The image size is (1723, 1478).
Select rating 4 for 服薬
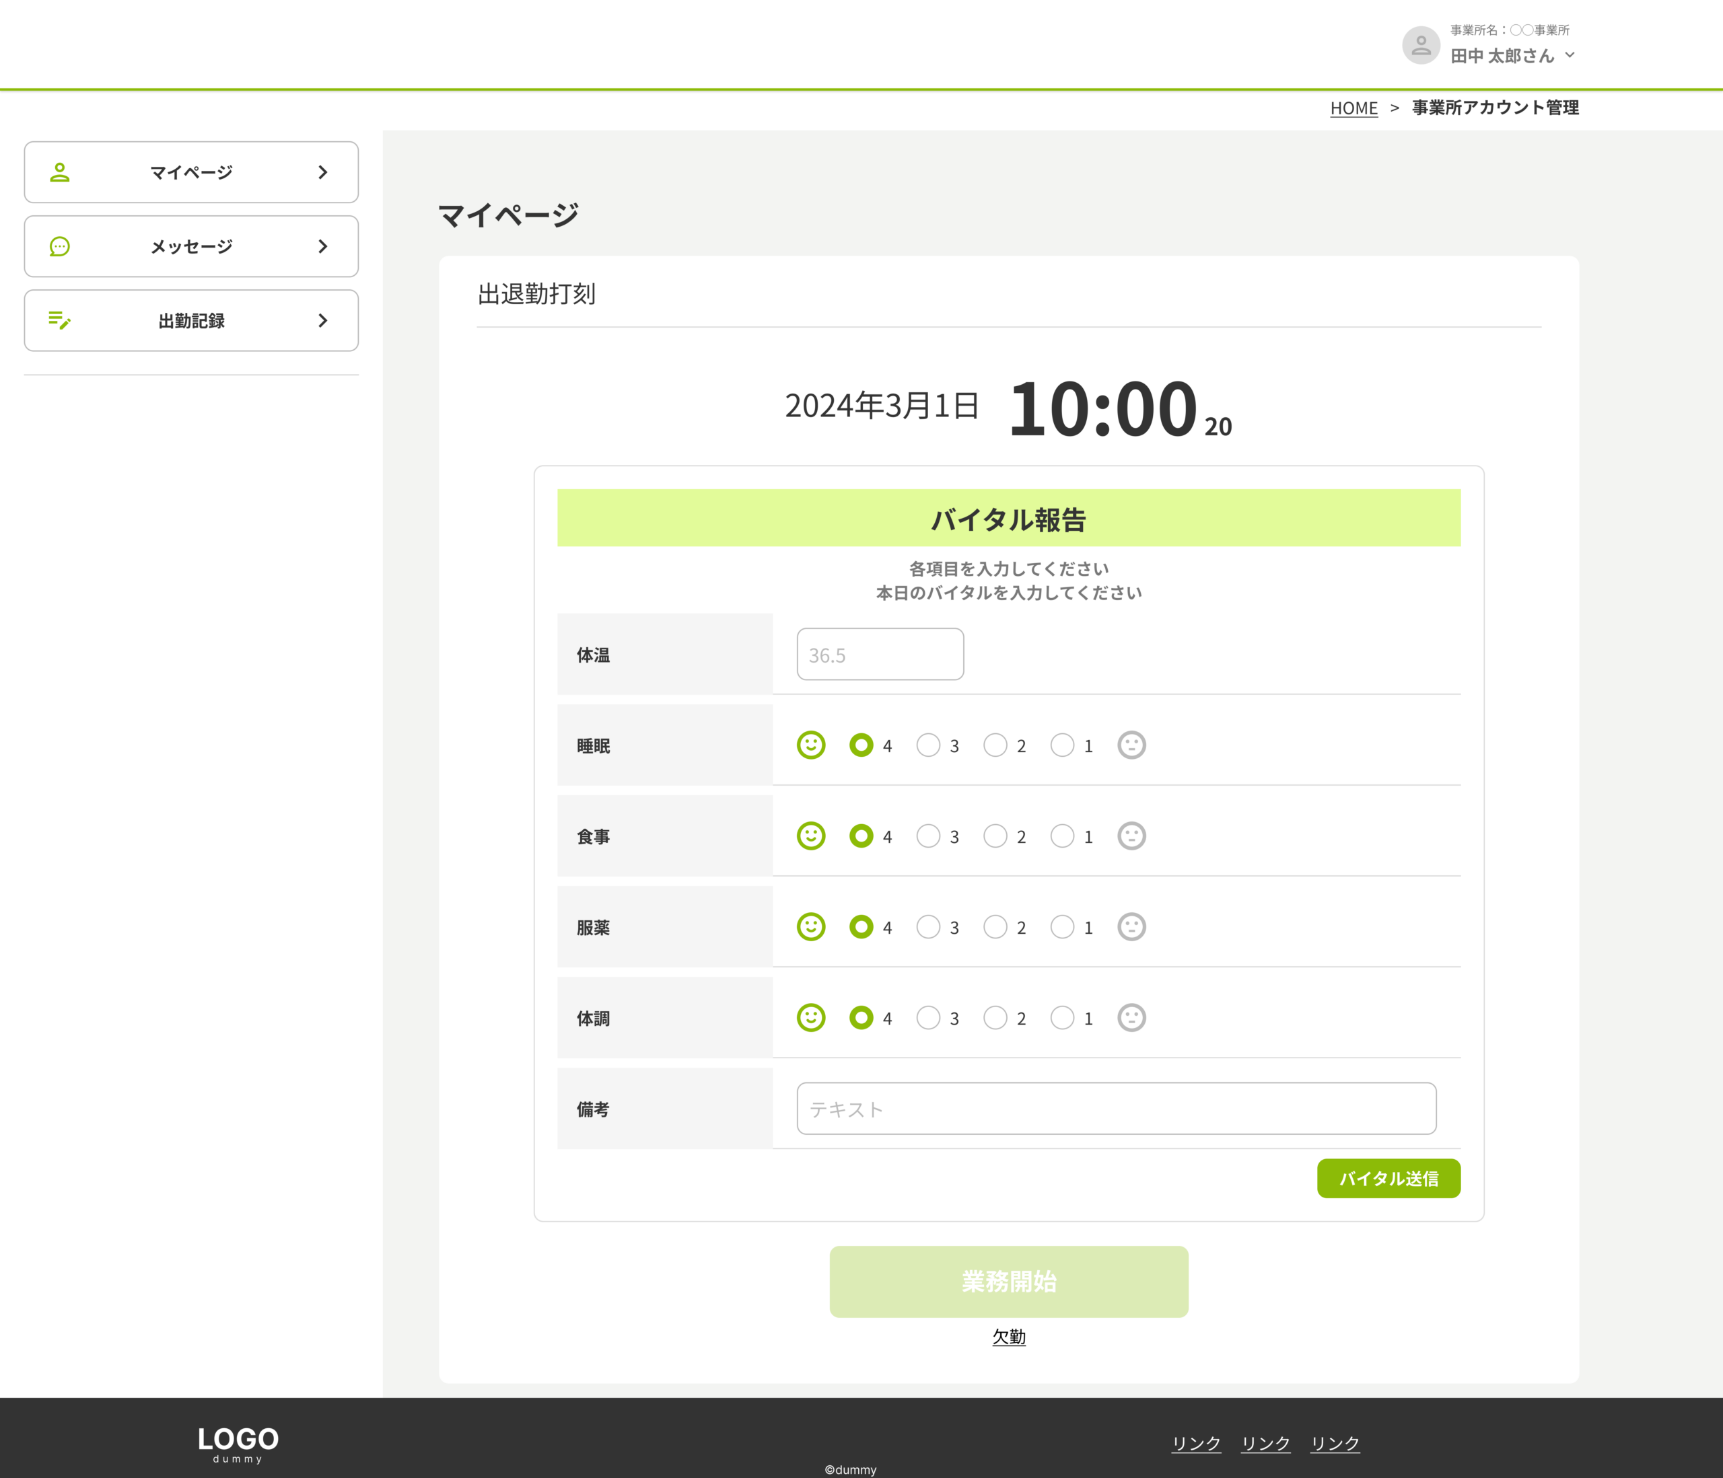(x=861, y=926)
